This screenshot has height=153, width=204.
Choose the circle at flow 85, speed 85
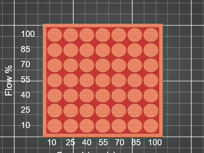135,50
